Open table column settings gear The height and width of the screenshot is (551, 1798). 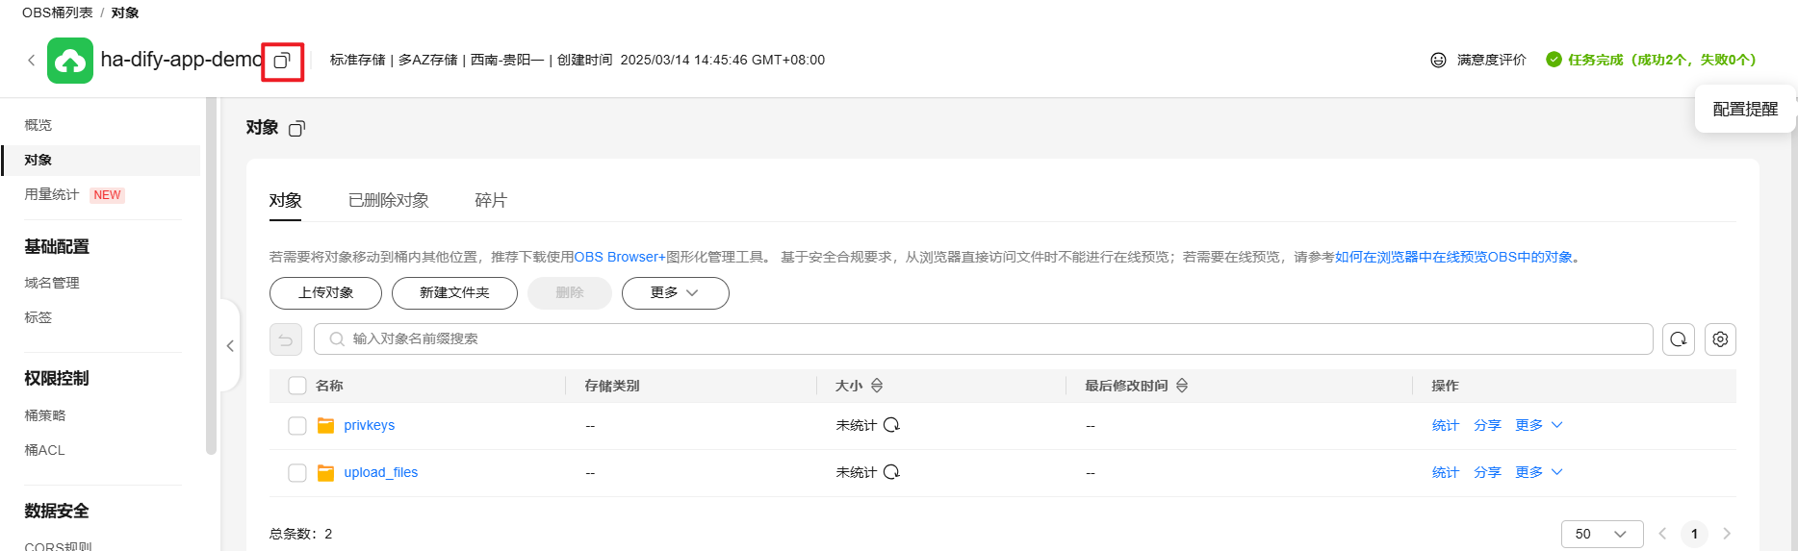pyautogui.click(x=1720, y=339)
